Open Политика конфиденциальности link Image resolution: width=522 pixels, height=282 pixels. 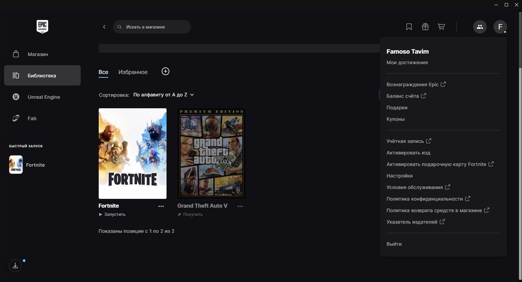[428, 198]
